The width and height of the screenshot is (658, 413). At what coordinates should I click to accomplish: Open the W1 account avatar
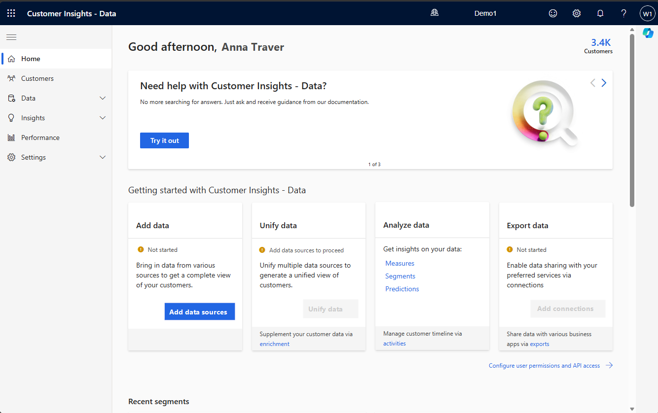[647, 13]
